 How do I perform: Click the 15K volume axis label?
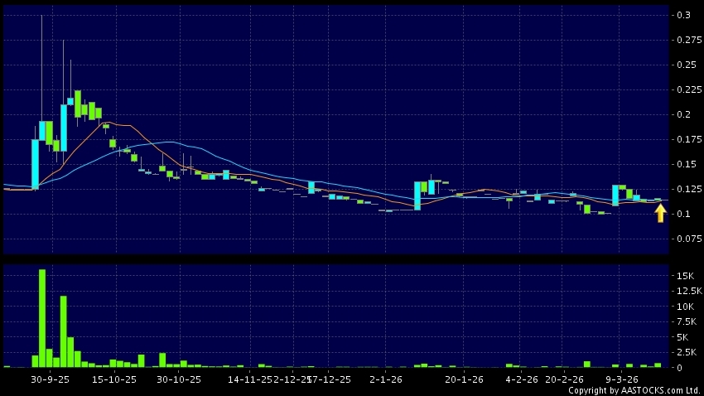[x=686, y=276]
